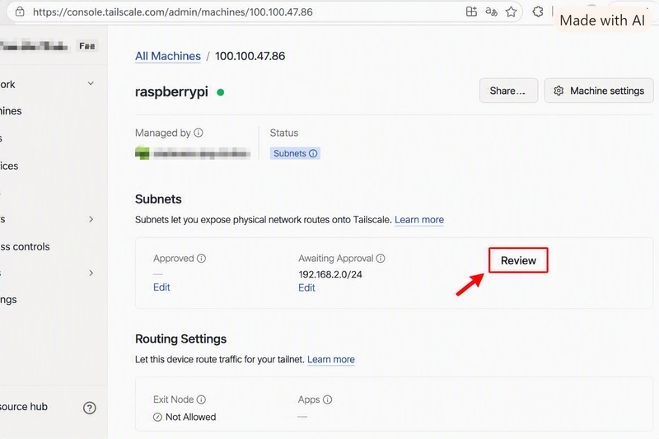Bookmark page with the star icon

(511, 12)
